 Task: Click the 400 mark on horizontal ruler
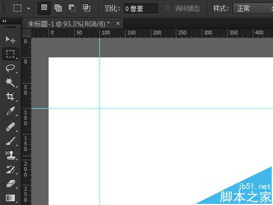259,33
